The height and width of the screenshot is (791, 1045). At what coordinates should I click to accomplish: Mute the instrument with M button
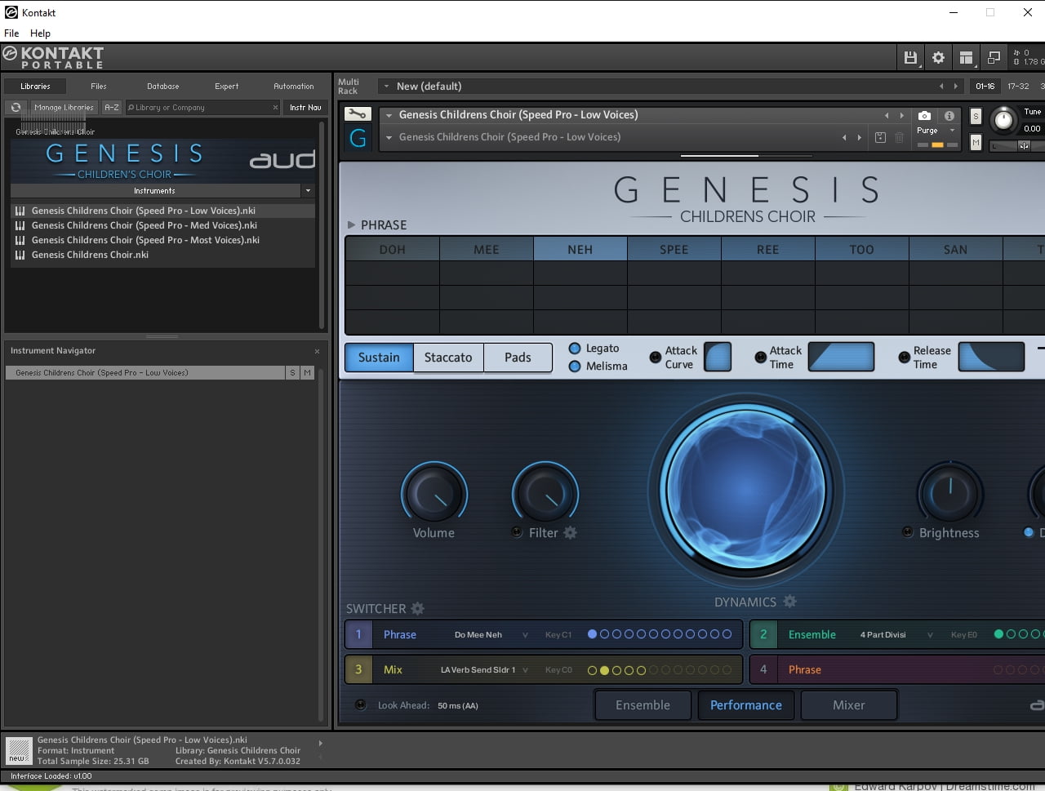(976, 142)
